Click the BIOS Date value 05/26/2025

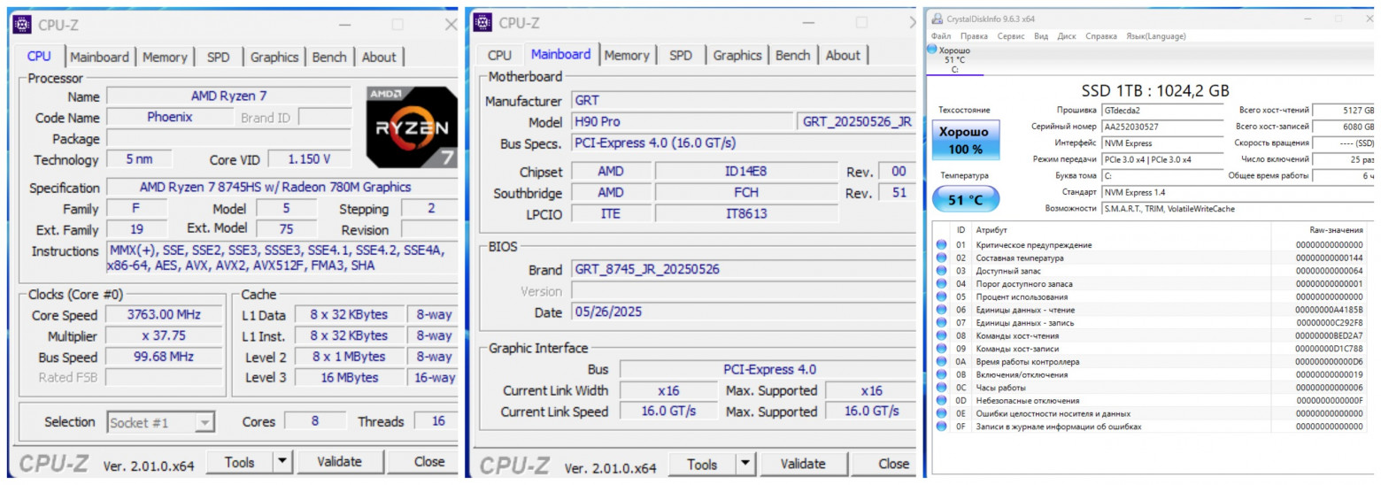click(742, 312)
